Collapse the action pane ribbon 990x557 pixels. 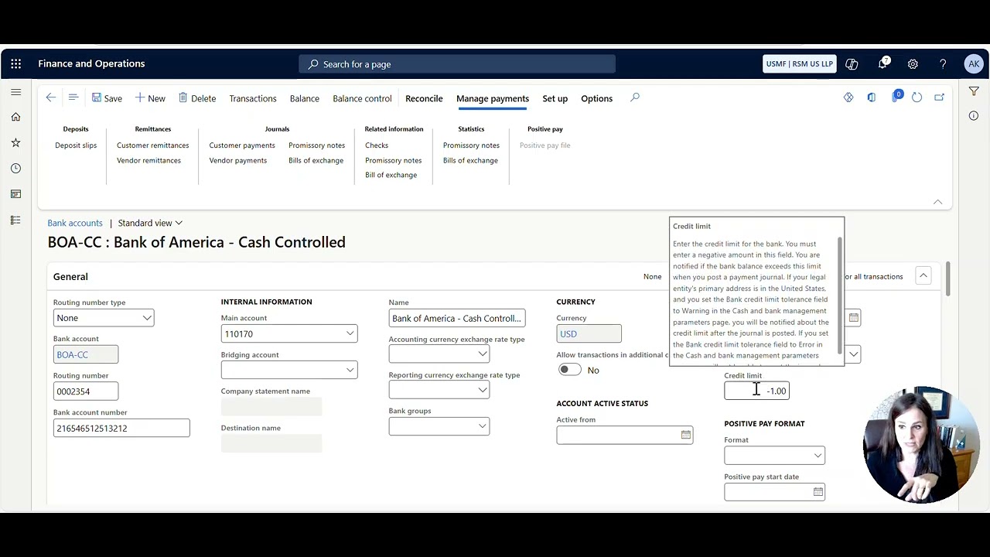tap(937, 202)
